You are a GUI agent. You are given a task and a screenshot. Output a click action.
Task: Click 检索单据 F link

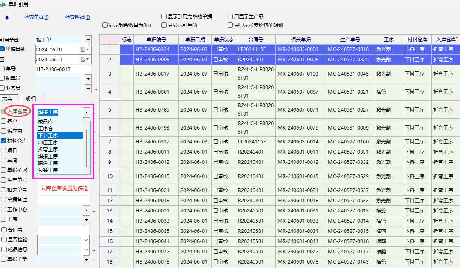36,17
